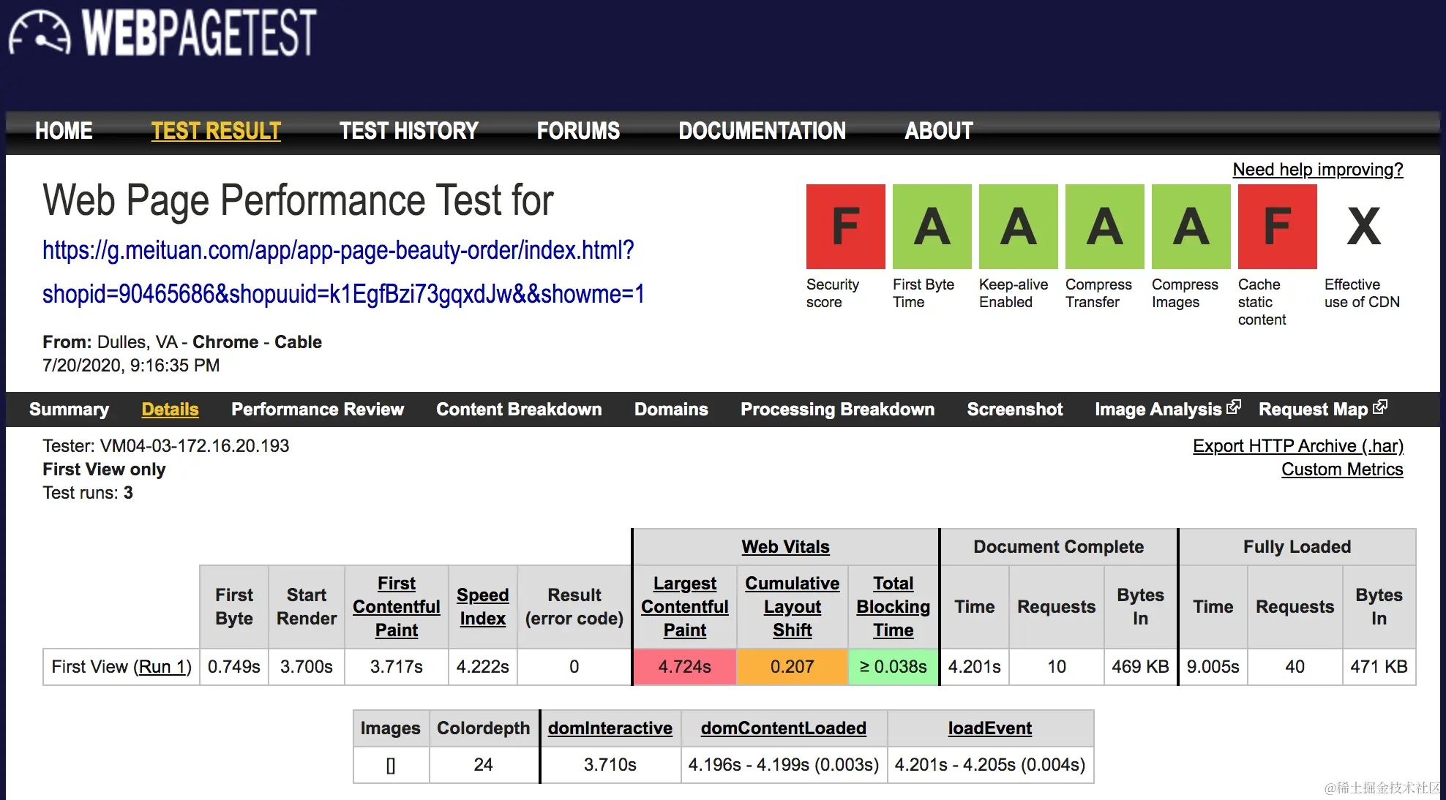The width and height of the screenshot is (1446, 800).
Task: Click the Compress Transfer A grade box
Action: (x=1104, y=227)
